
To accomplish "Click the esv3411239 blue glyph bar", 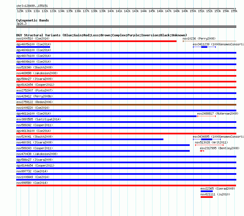I will tap(204, 47).
